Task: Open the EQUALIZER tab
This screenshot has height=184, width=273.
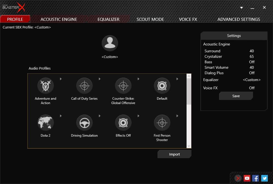Action: pyautogui.click(x=109, y=19)
